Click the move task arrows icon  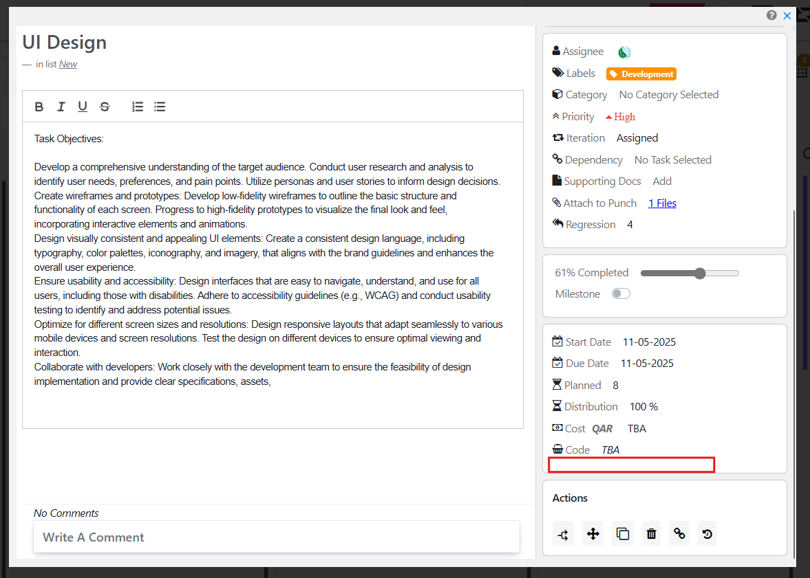(x=593, y=533)
